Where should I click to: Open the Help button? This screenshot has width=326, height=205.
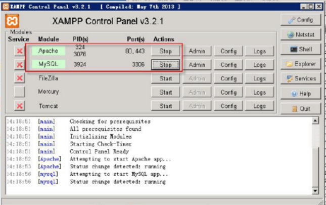(x=301, y=94)
